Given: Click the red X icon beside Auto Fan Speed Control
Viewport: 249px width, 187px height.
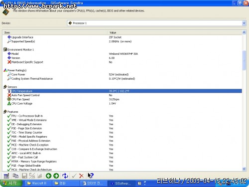Looking at the screenshot, I should [9, 95].
